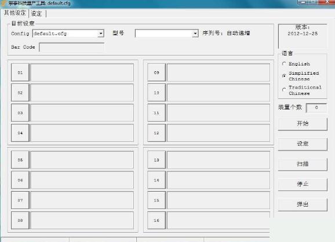Expand the Config dropdown showing default.cfg
The height and width of the screenshot is (242, 335).
point(101,34)
